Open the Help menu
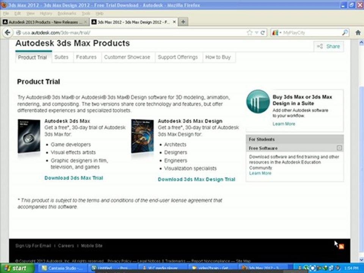Image resolution: width=364 pixels, height=273 pixels. point(99,14)
